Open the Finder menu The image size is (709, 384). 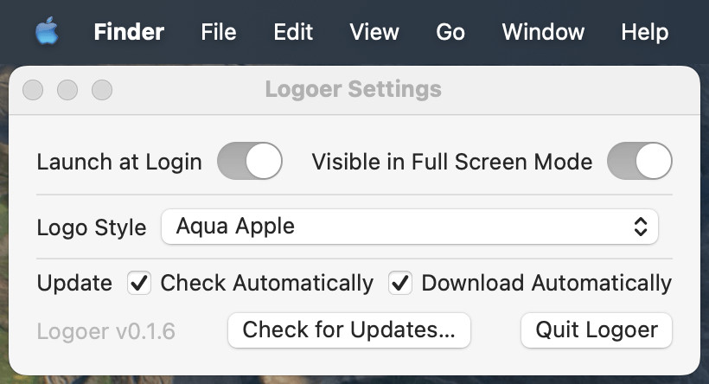point(129,32)
